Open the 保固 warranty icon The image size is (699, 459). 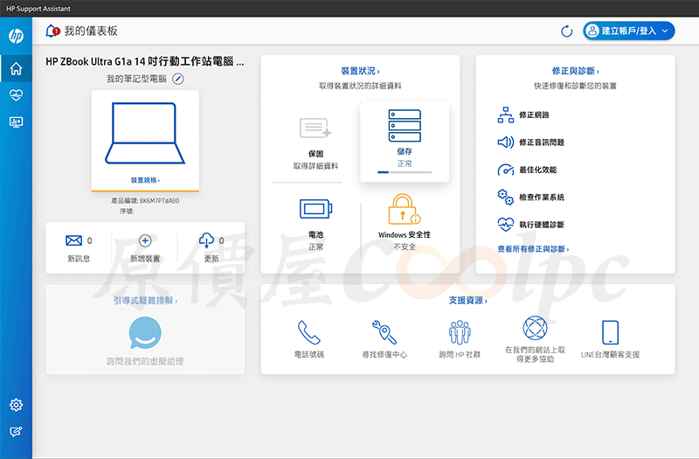(x=315, y=128)
